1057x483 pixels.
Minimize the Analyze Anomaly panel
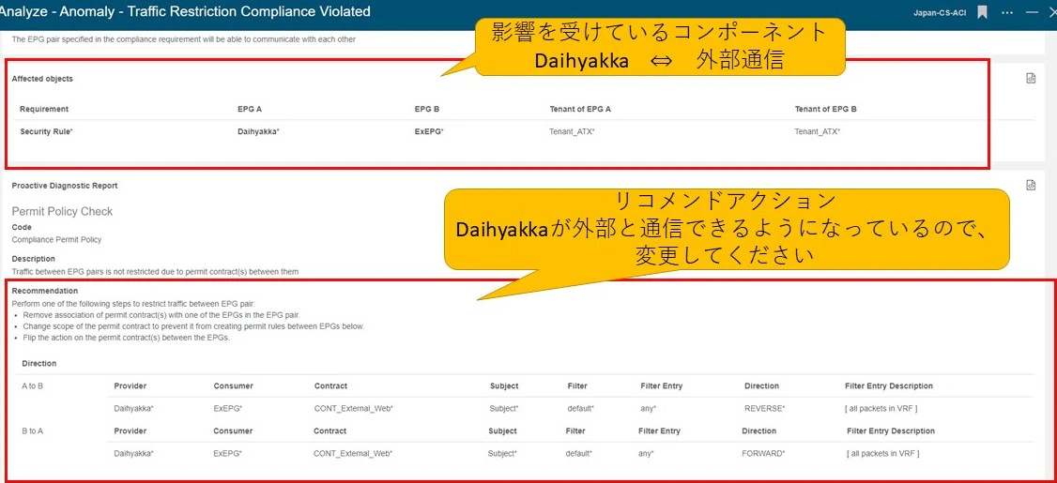point(1032,13)
